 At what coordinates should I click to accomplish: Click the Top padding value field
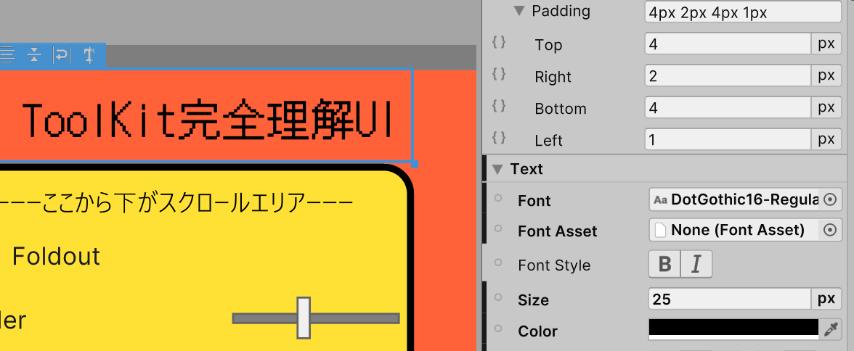tap(728, 44)
